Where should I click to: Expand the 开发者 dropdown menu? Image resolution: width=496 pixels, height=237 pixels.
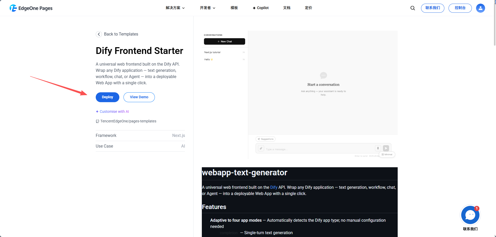click(208, 8)
